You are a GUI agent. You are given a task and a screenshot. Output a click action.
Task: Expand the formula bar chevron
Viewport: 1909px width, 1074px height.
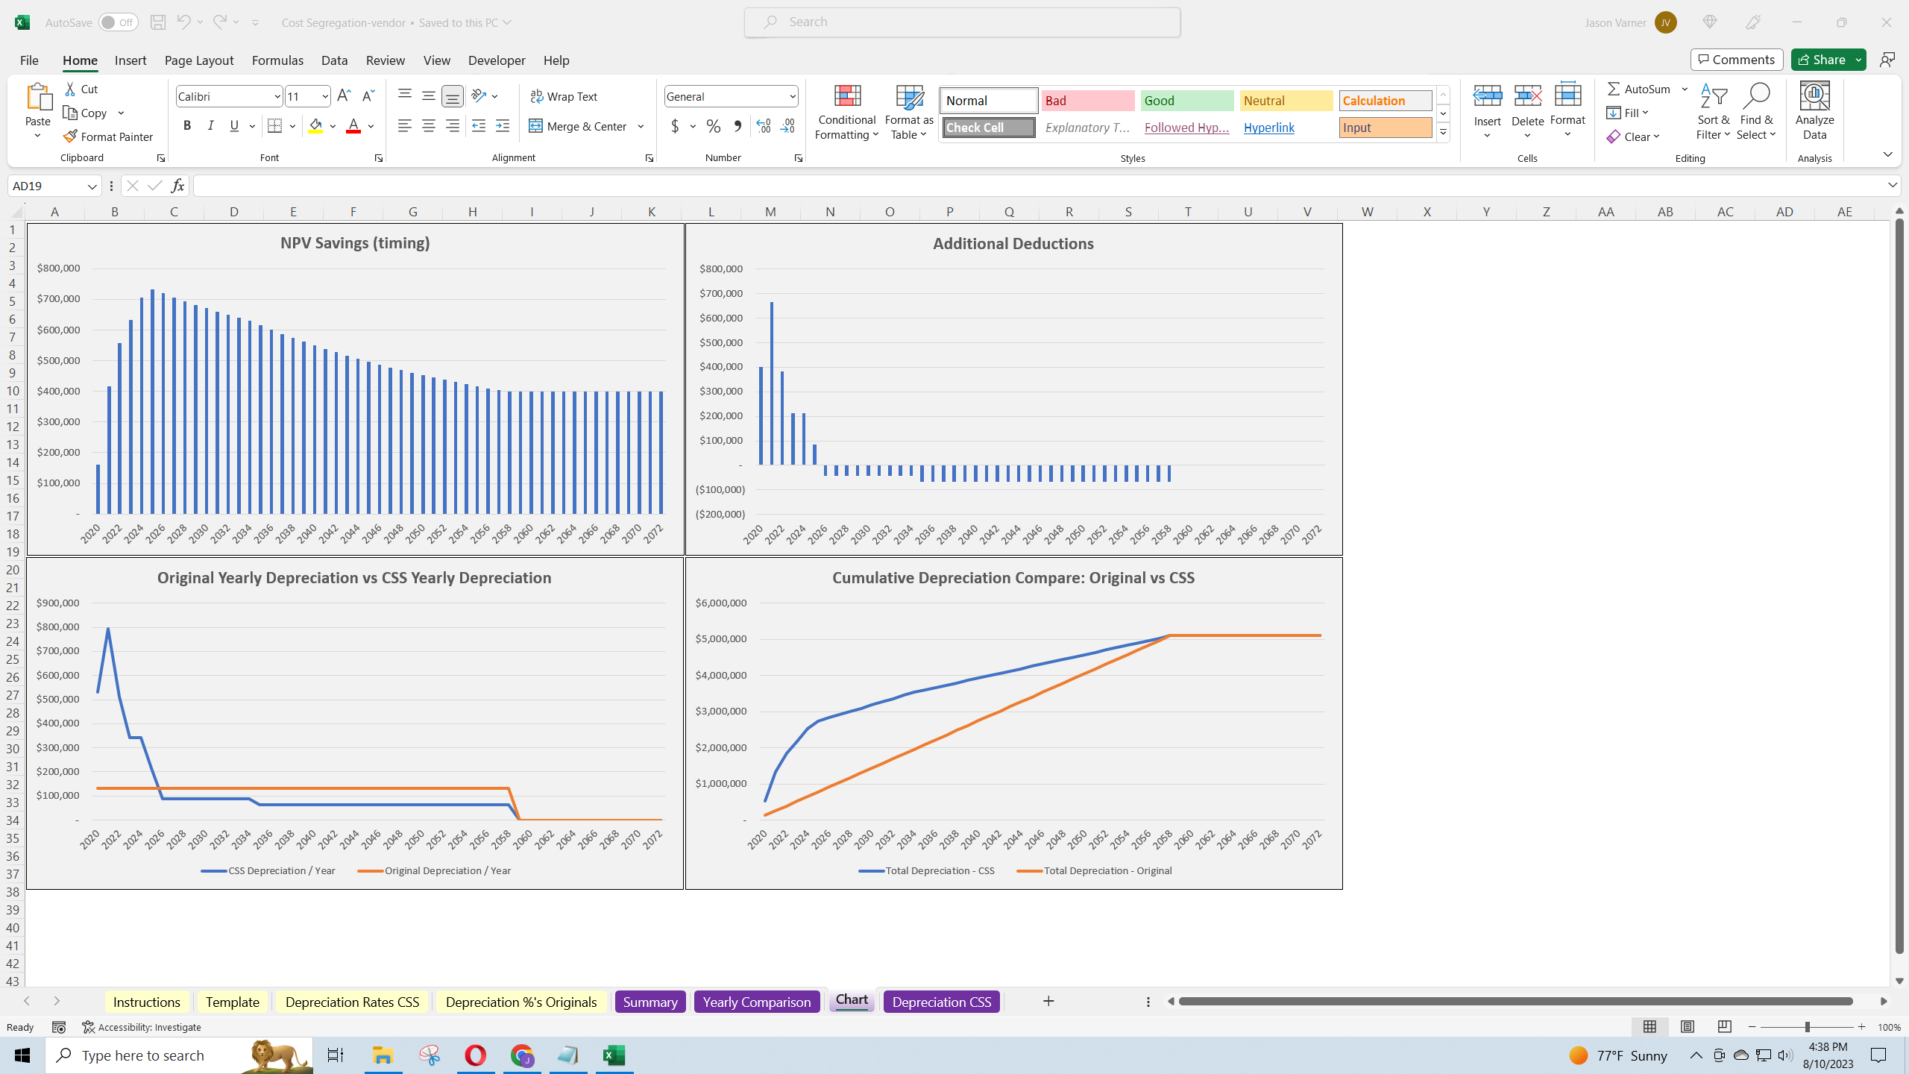point(1893,185)
